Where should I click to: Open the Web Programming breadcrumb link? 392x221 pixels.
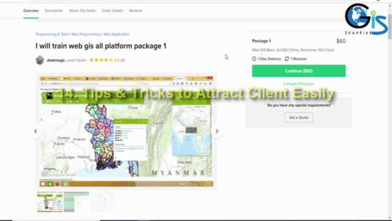pyautogui.click(x=86, y=34)
